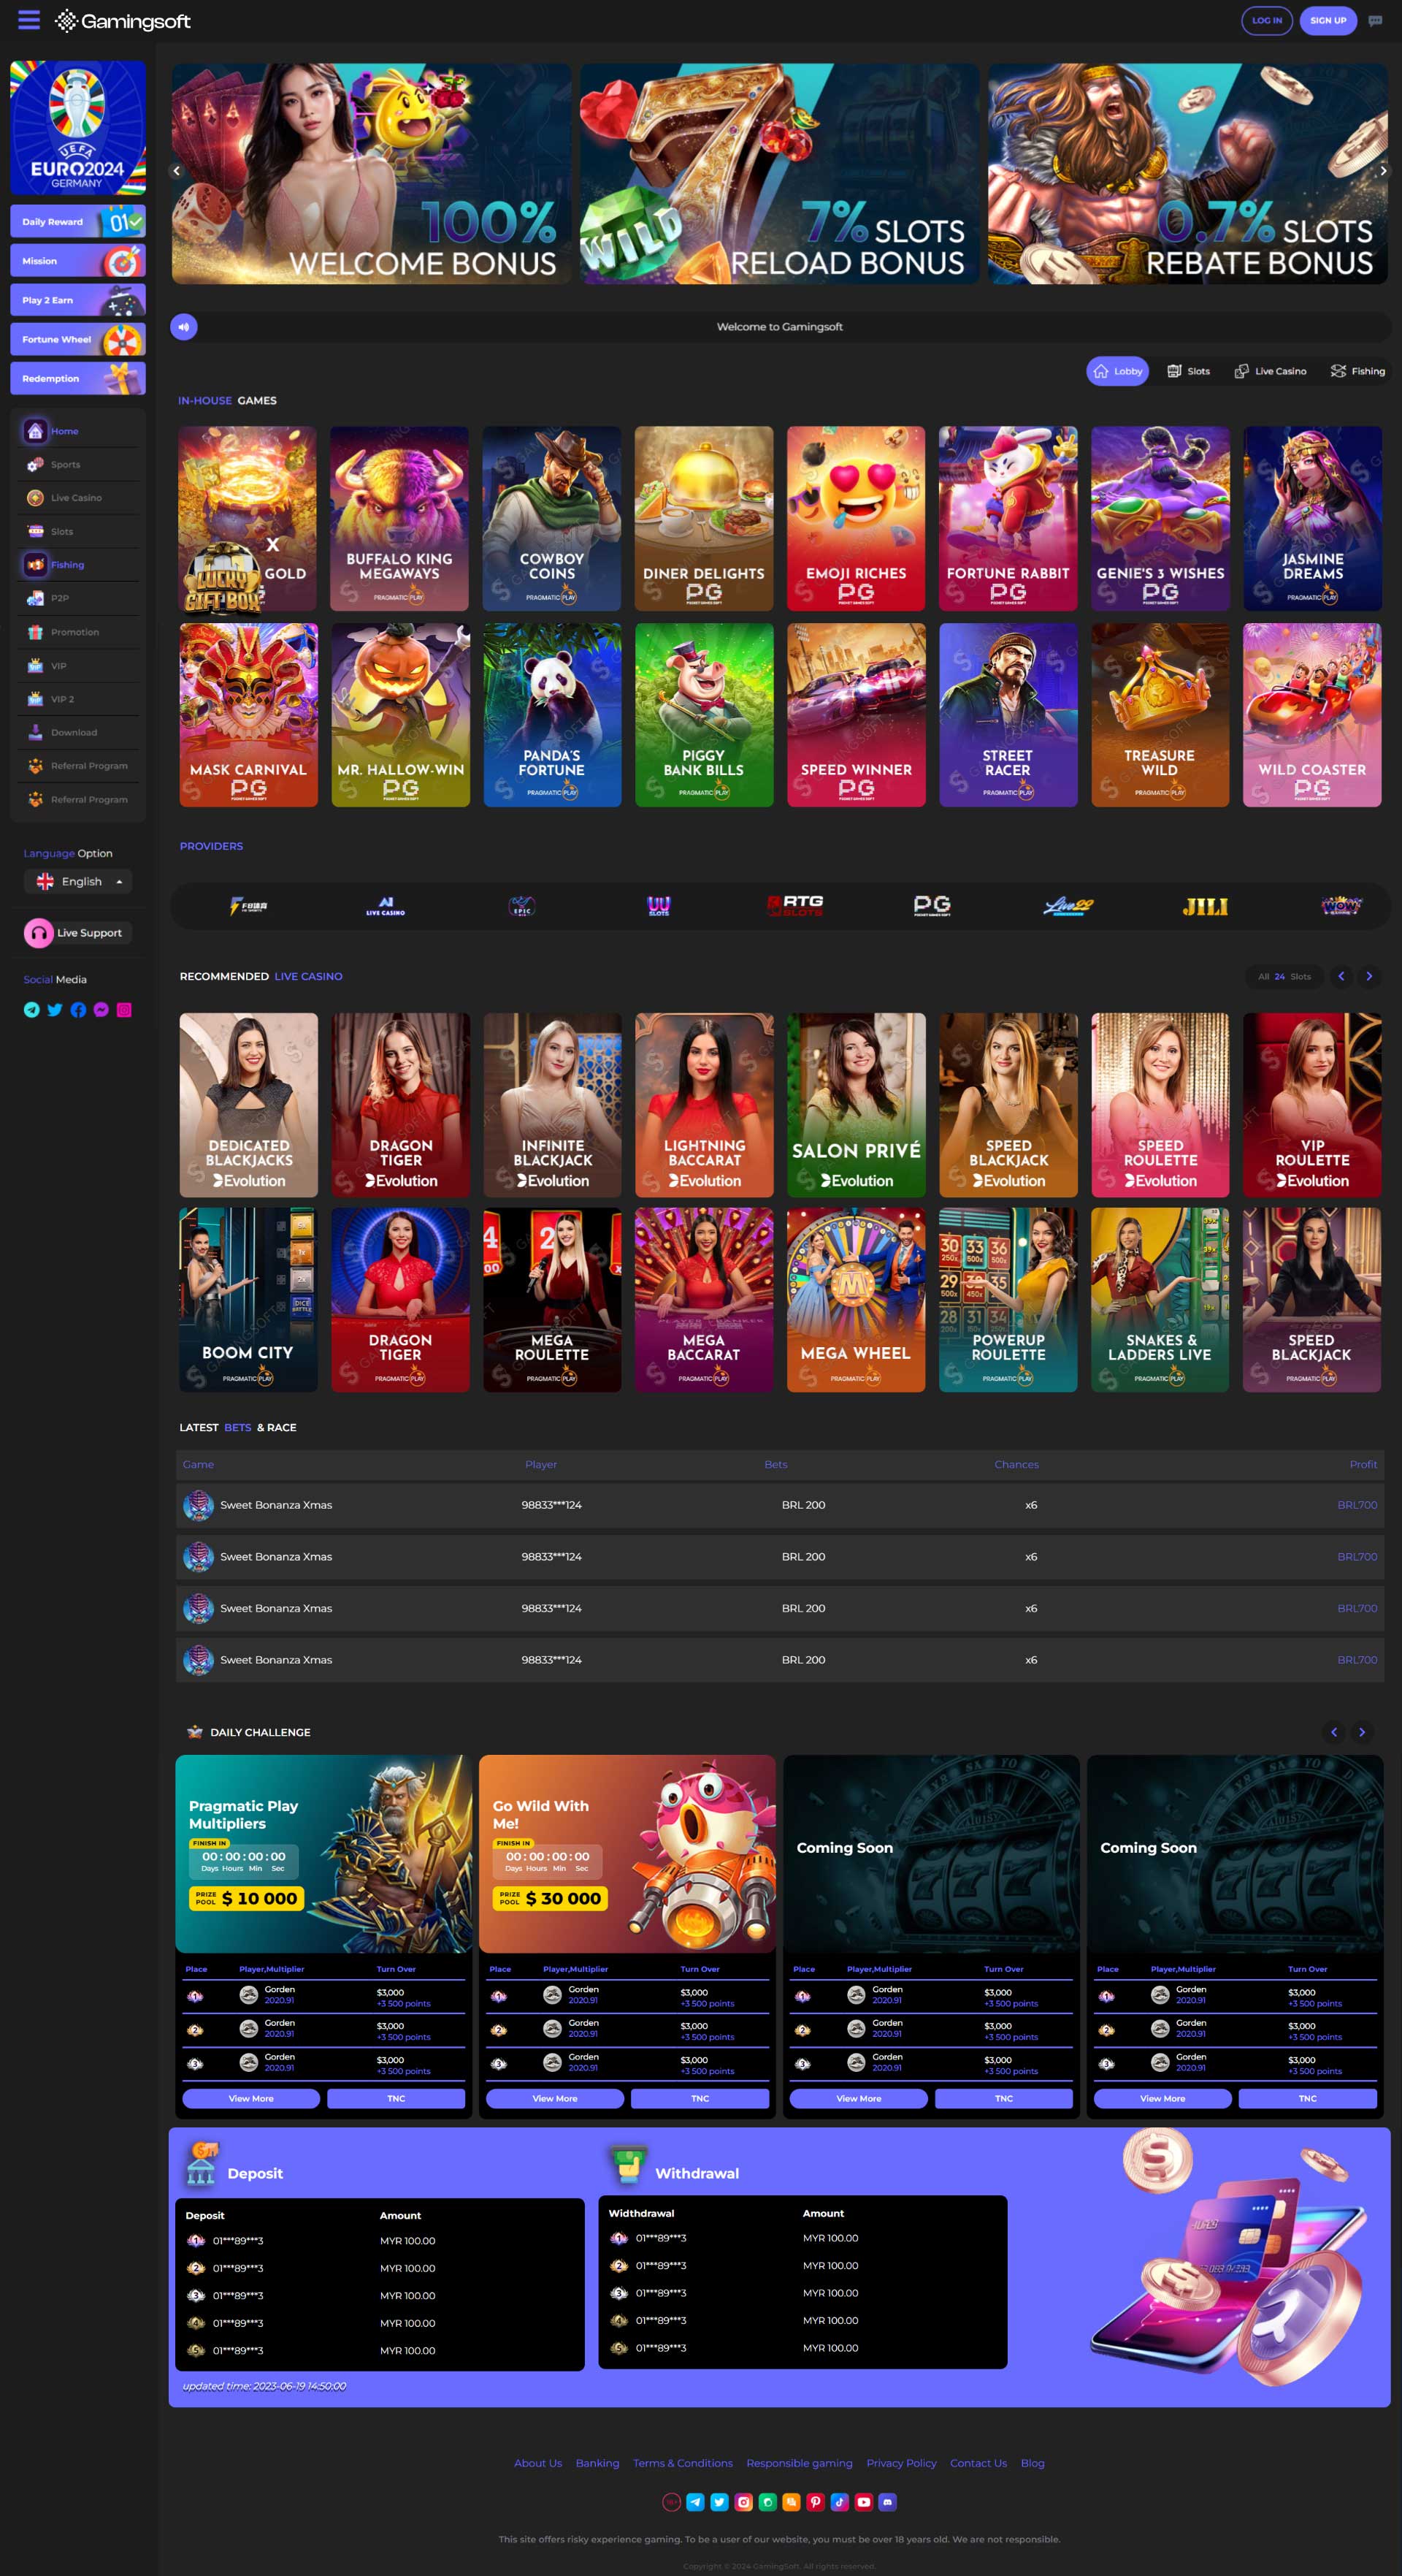Click the Gamingsoft logo

pyautogui.click(x=123, y=21)
